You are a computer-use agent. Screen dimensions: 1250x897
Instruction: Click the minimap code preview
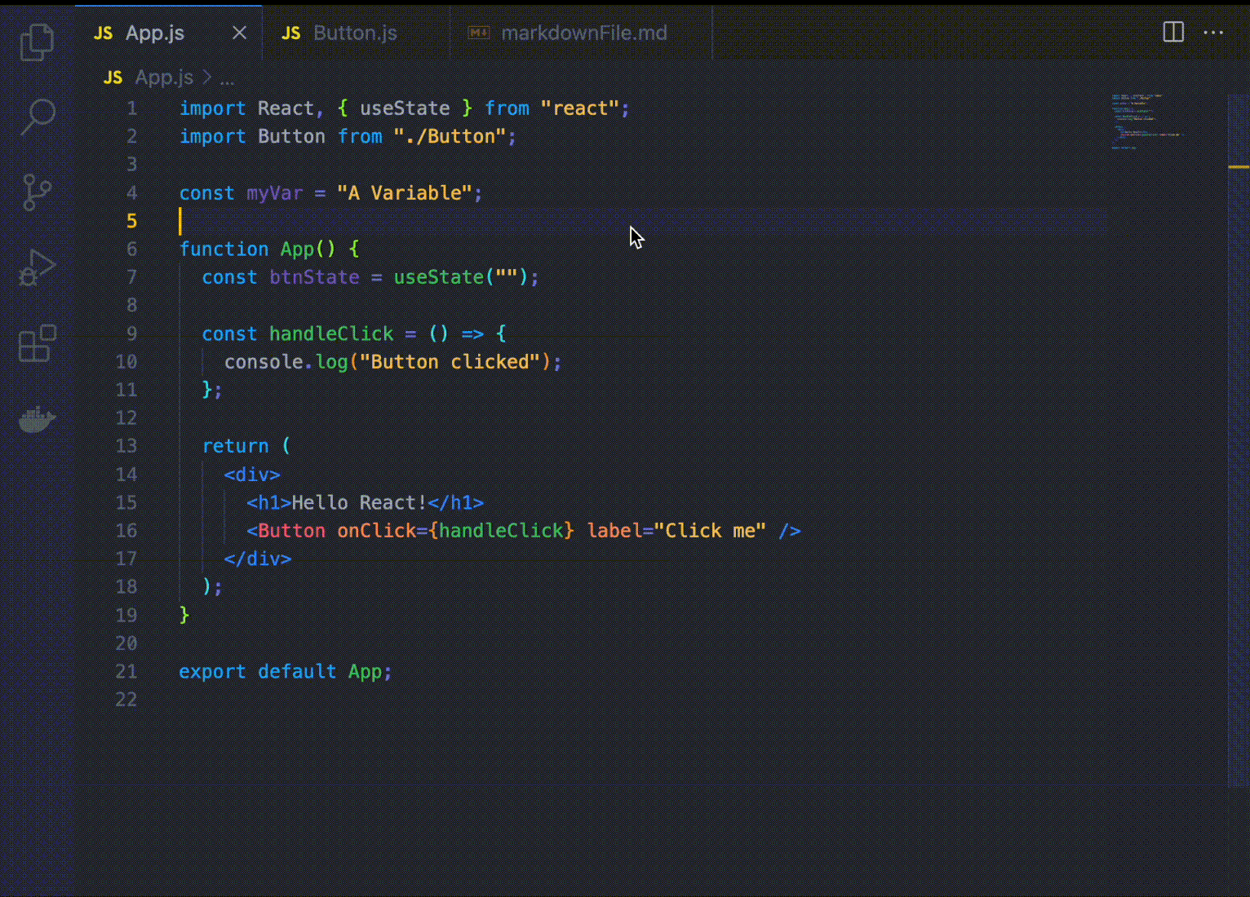[1146, 122]
